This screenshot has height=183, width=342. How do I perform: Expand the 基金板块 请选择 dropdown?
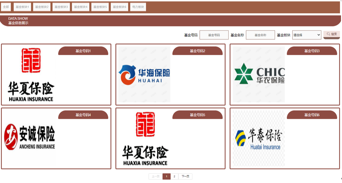click(306, 35)
